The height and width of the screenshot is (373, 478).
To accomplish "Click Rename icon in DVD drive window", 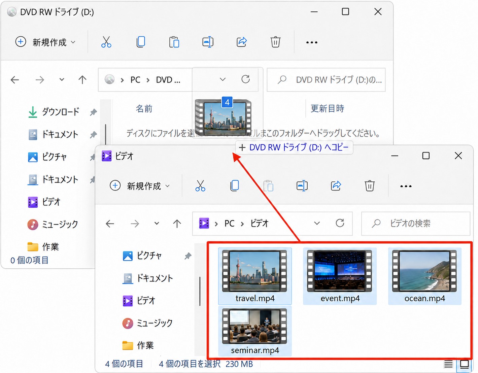I will click(208, 42).
